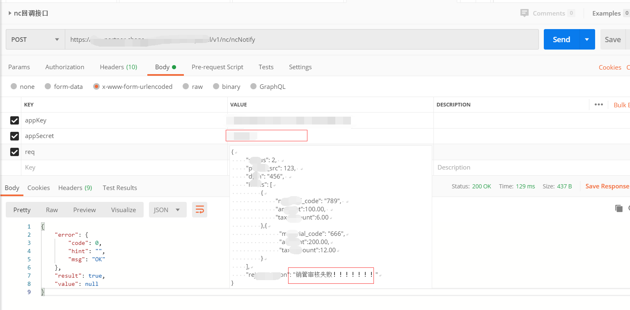Image resolution: width=630 pixels, height=310 pixels.
Task: Click the req JSON value editor
Action: 331,217
